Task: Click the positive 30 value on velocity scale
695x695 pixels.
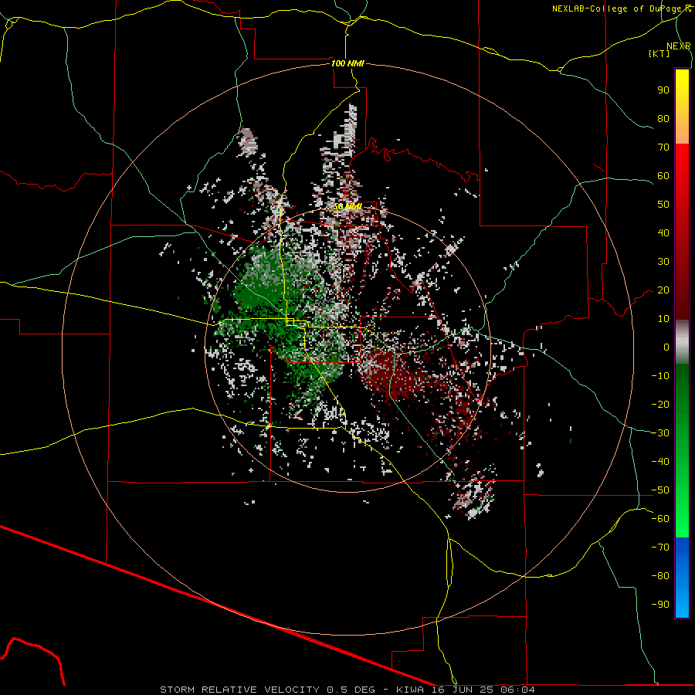Action: tap(663, 262)
